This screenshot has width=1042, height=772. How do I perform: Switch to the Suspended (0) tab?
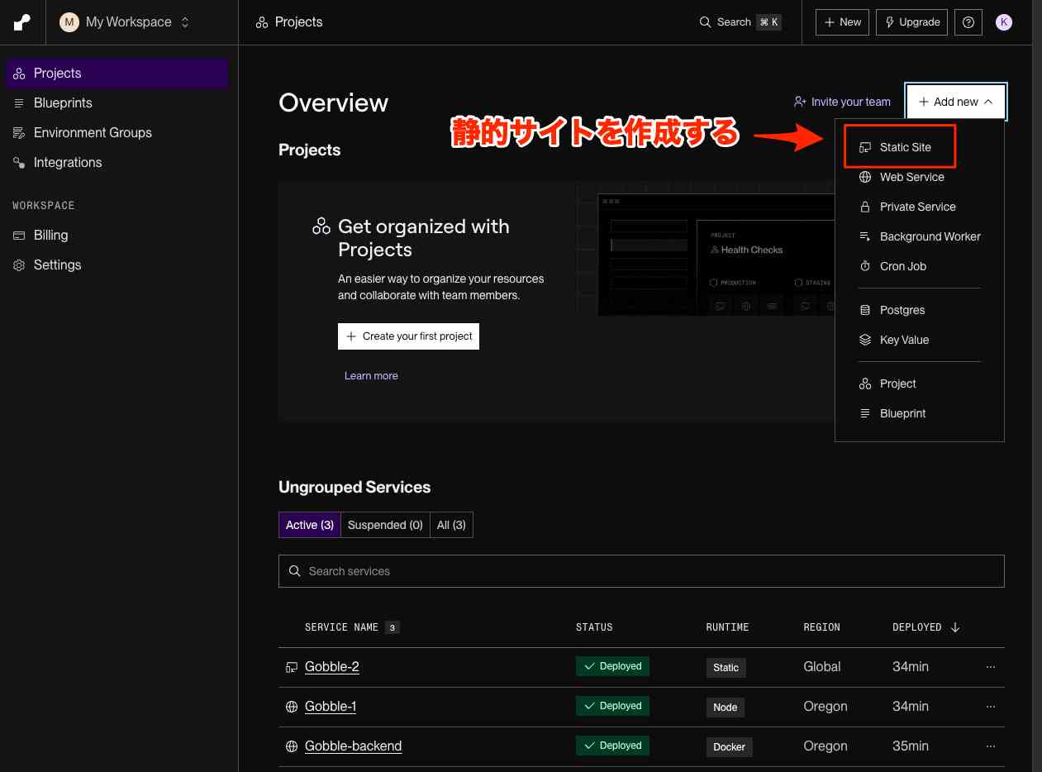click(x=385, y=525)
